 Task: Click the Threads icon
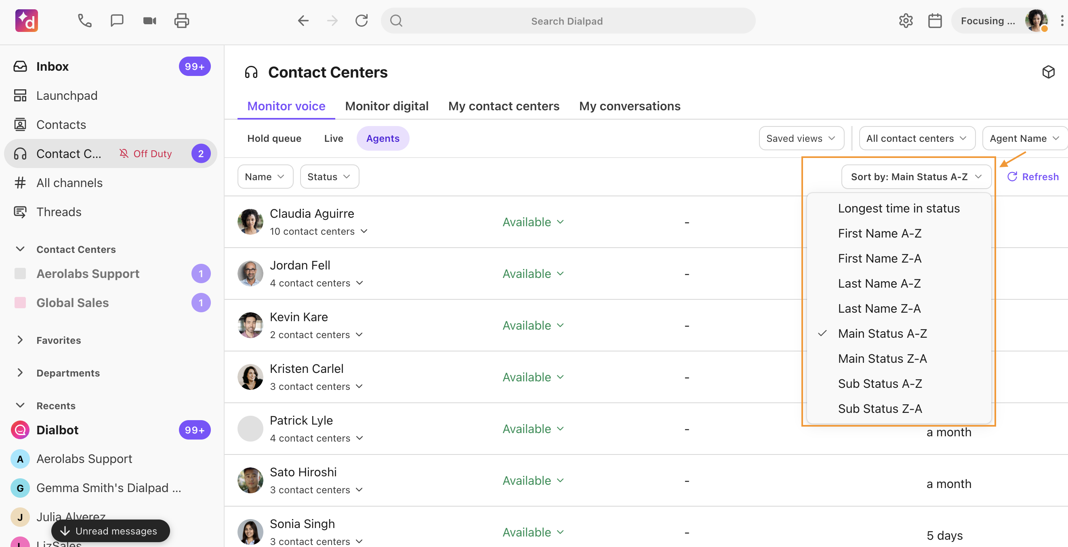20,212
